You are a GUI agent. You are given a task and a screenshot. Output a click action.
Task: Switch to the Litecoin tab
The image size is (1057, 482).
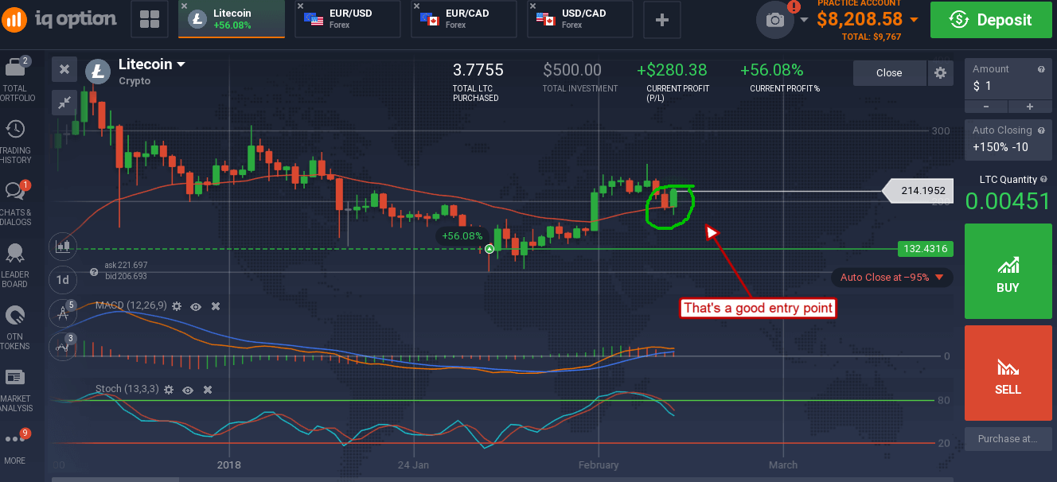pyautogui.click(x=232, y=19)
